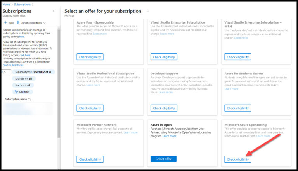
Task: Open Learn more in Microsoft Partner Network card
Action: [130, 132]
